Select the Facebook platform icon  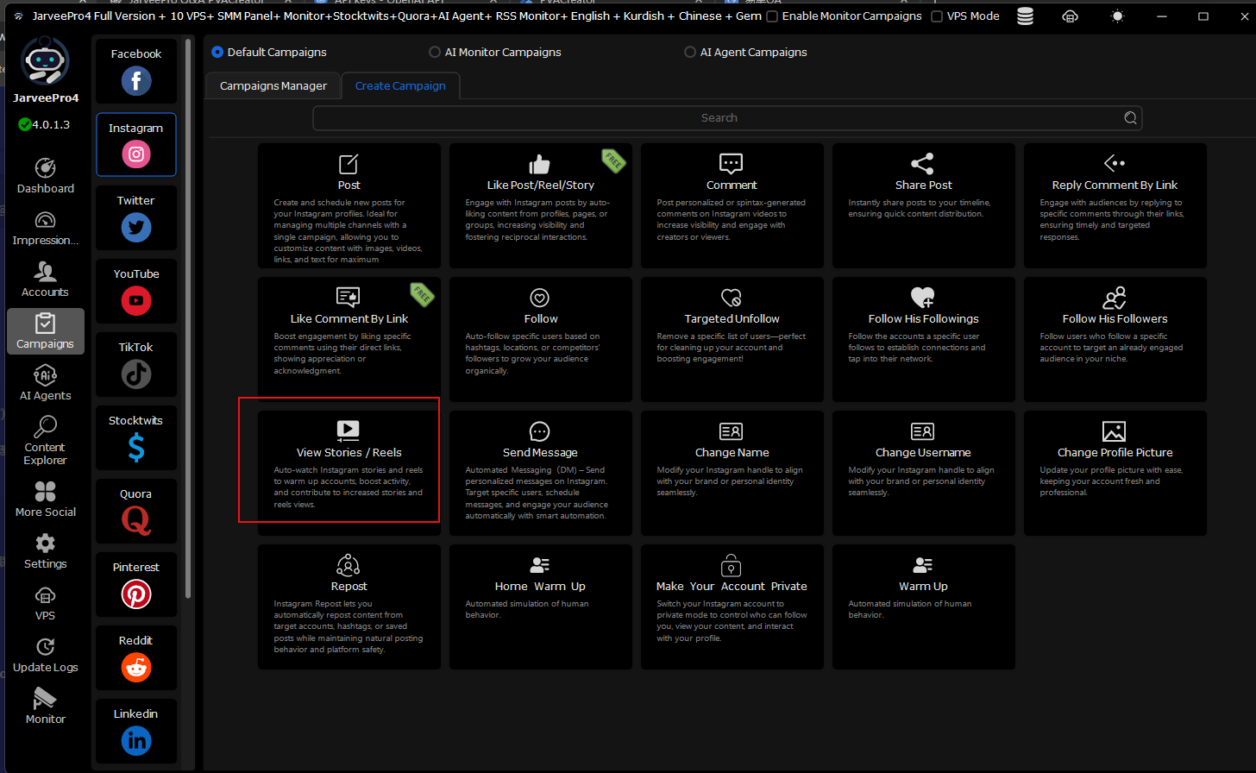pyautogui.click(x=136, y=81)
